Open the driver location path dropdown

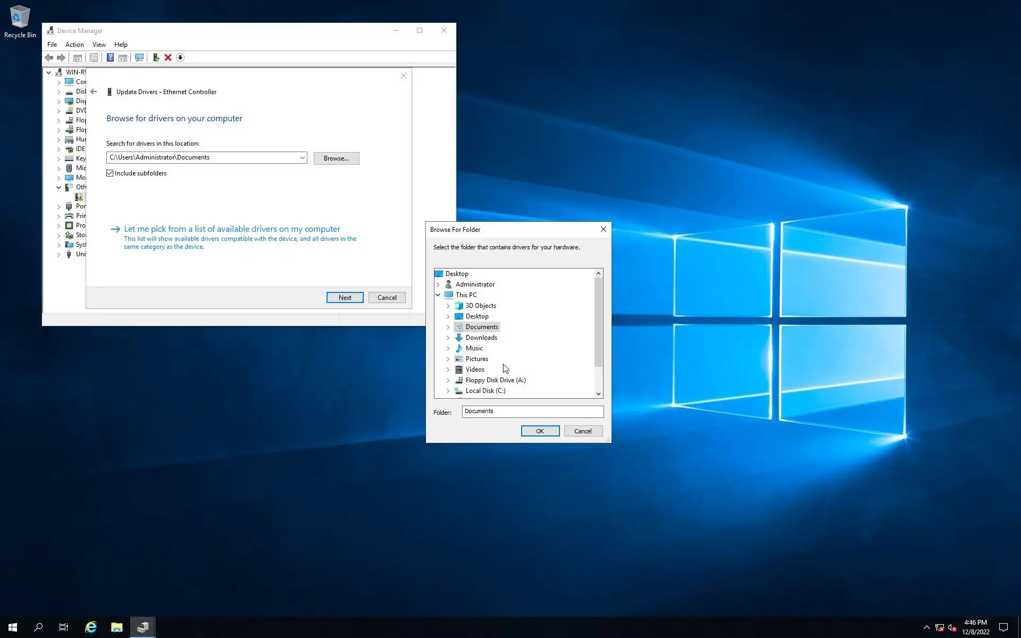(x=302, y=157)
